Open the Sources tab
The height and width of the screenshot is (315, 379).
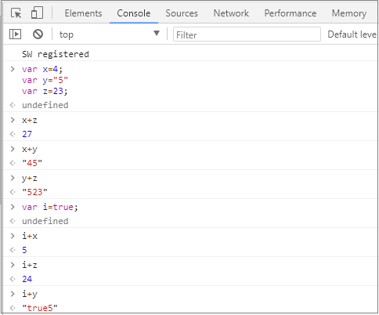[x=182, y=13]
